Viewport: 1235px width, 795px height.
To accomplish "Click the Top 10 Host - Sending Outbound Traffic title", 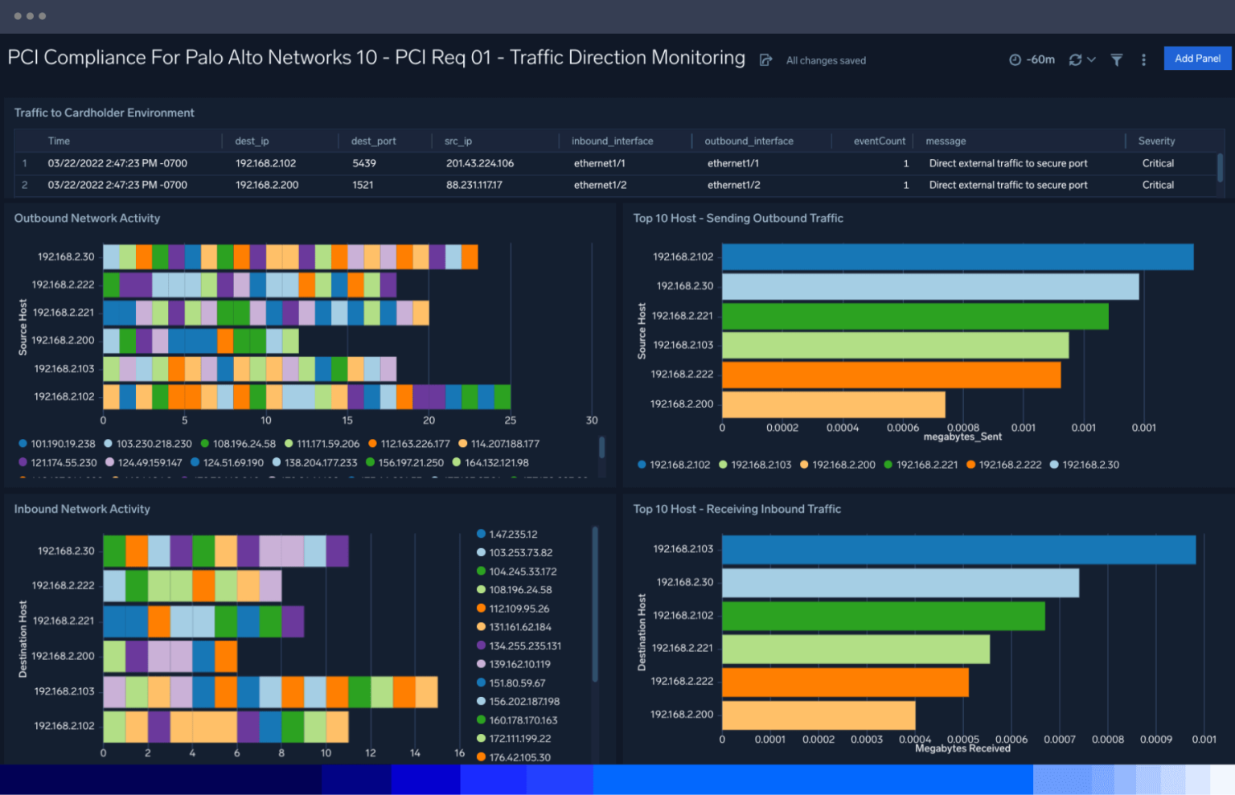I will click(737, 218).
